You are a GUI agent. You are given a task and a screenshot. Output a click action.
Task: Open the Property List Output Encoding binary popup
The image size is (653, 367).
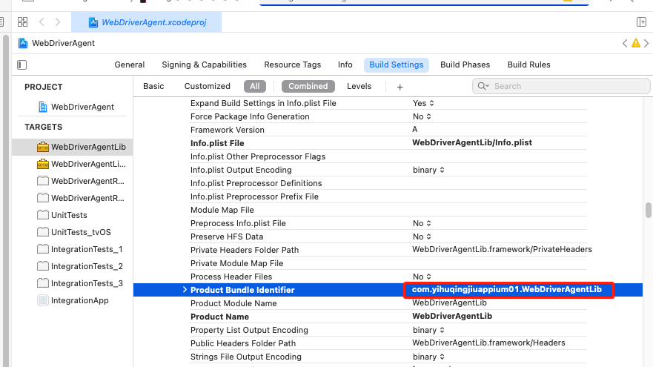point(428,329)
